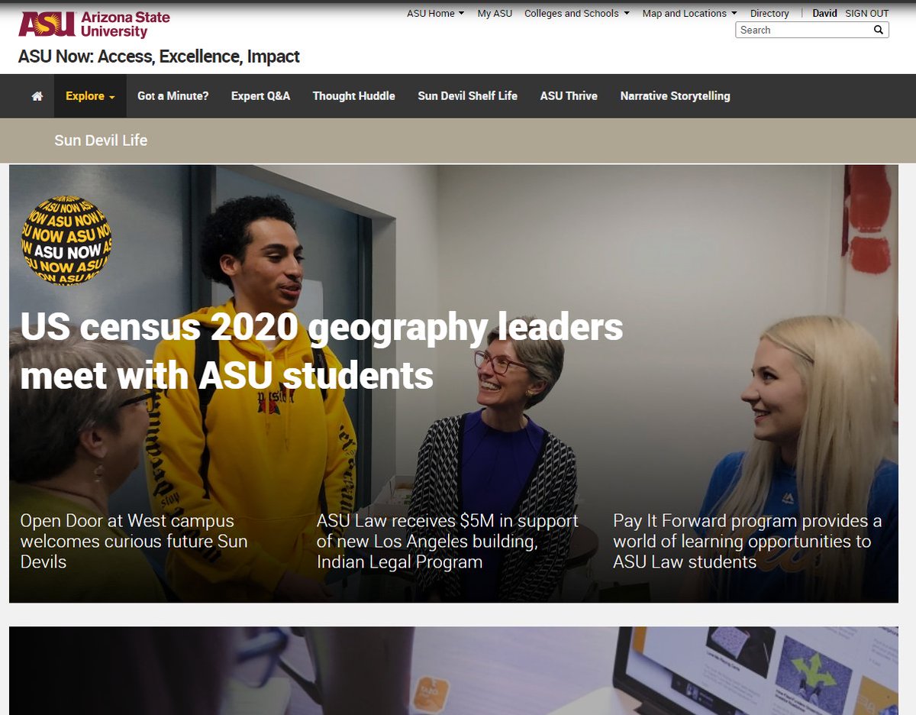Click the ASU Now globe badge

click(x=66, y=240)
